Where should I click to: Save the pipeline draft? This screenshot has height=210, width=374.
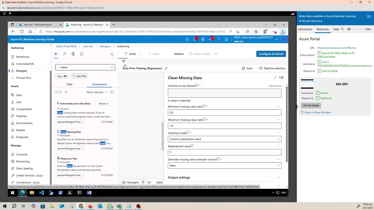click(247, 68)
